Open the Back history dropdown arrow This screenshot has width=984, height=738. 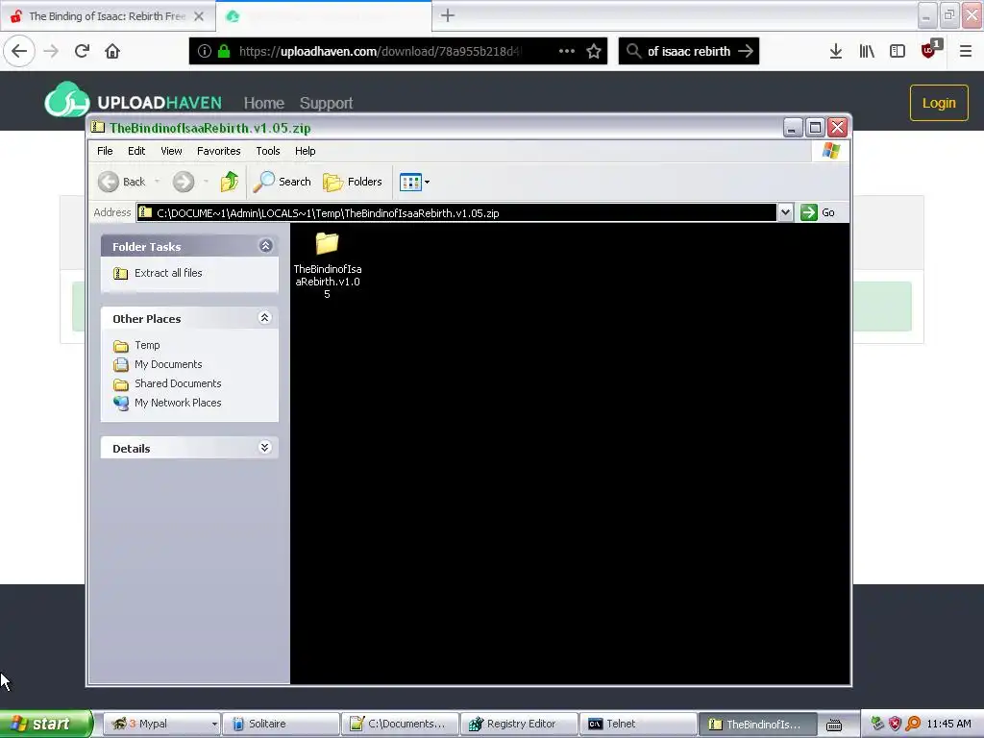157,182
